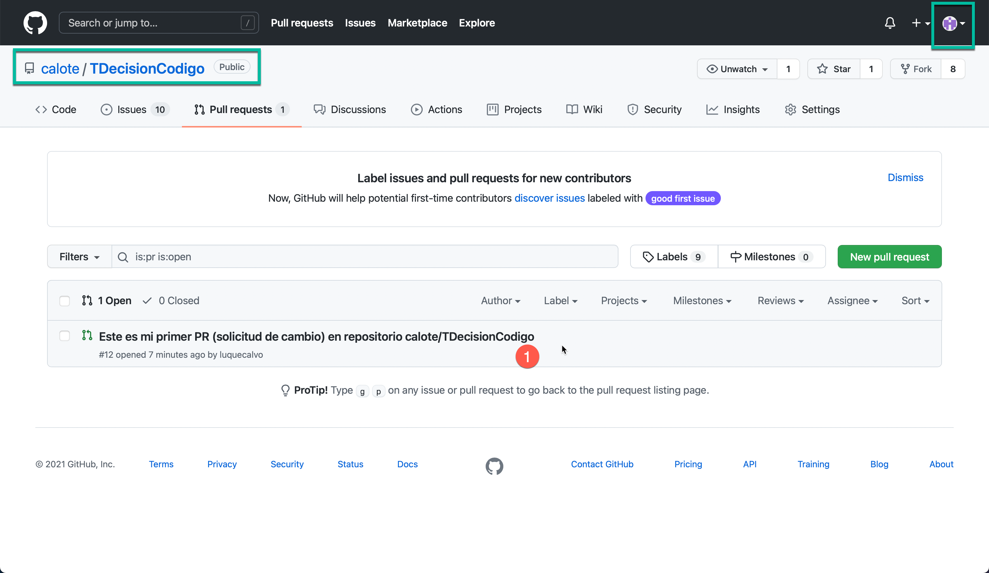Follow the discover issues link
Viewport: 989px width, 573px height.
550,198
